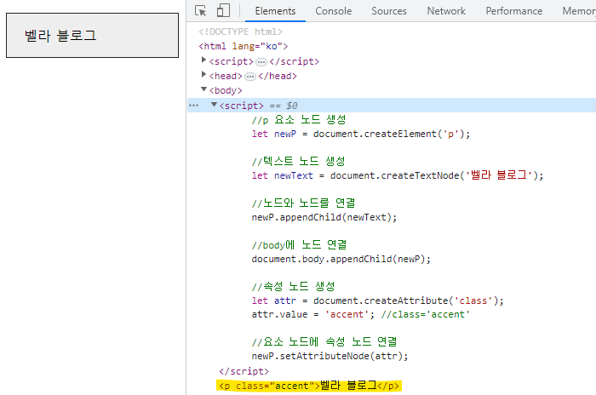This screenshot has height=395, width=596.
Task: Click the newP.setAttributeNode(attr) line
Action: point(330,356)
